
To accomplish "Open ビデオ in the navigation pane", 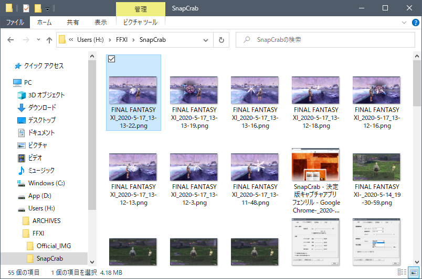I will click(x=29, y=158).
